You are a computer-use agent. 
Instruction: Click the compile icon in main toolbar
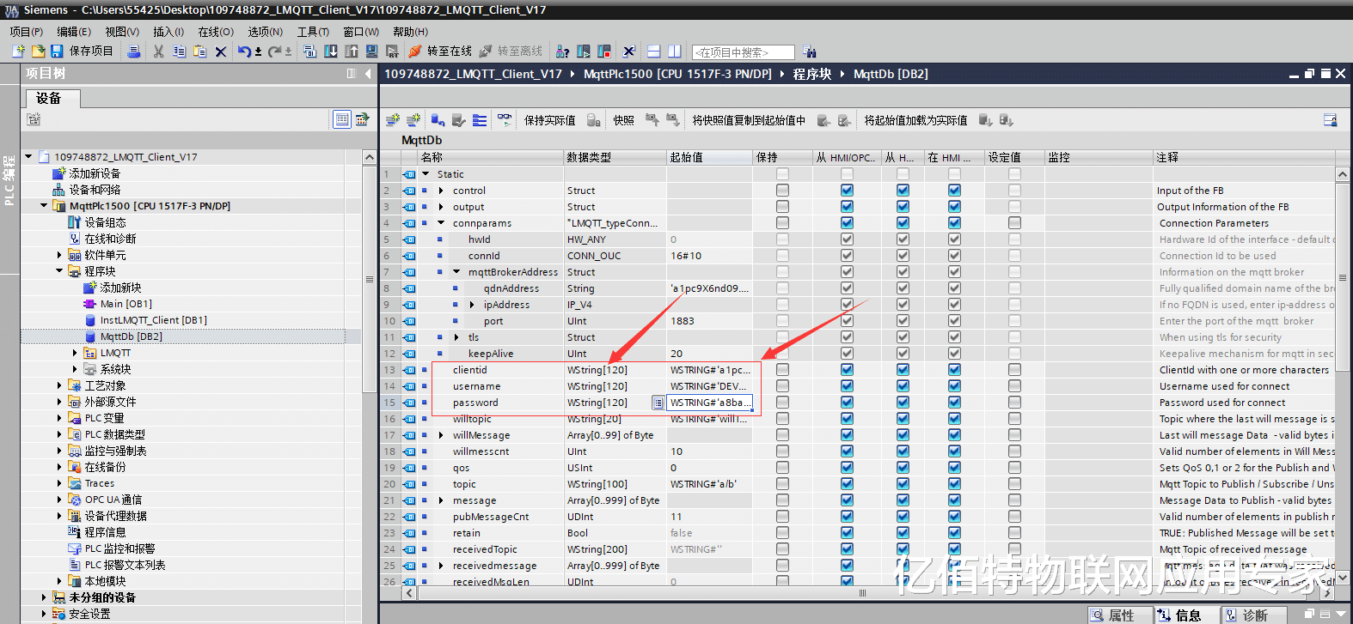(309, 51)
